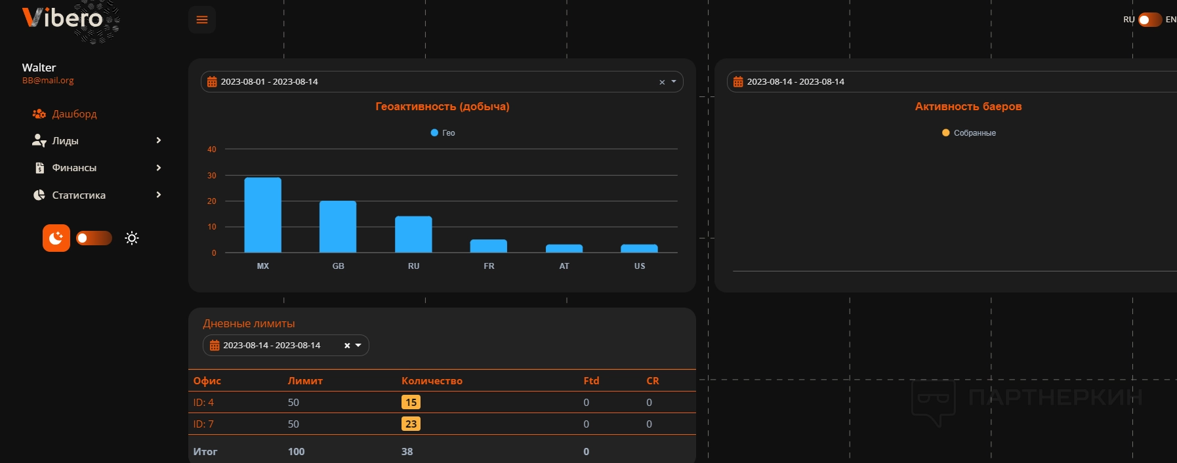
Task: Click the Vibero logo
Action: pos(63,18)
